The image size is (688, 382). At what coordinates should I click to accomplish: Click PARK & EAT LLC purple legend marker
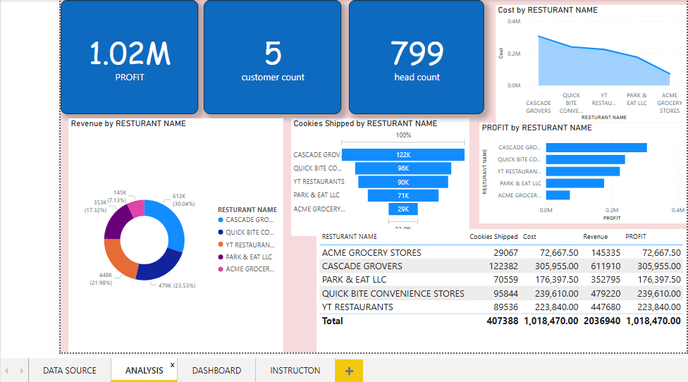point(221,257)
